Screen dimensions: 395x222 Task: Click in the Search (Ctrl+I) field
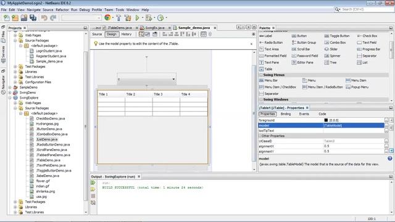click(364, 9)
